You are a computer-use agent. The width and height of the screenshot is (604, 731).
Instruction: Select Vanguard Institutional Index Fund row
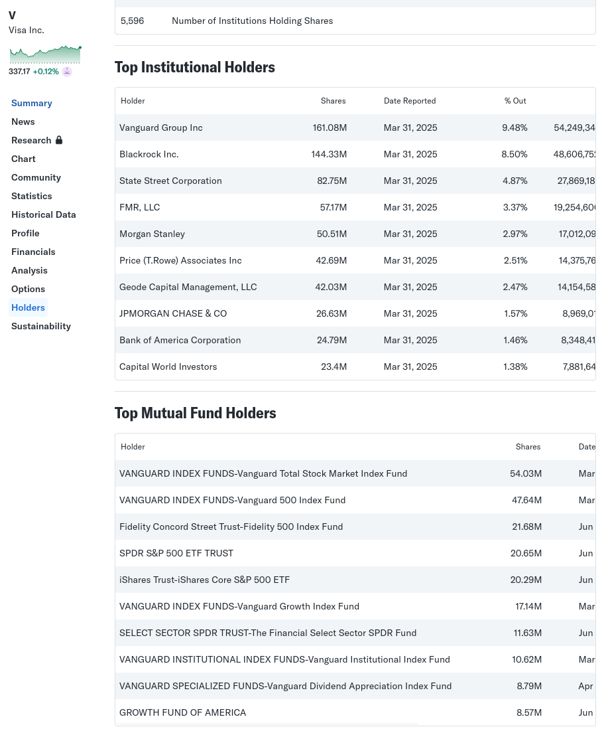(355, 660)
